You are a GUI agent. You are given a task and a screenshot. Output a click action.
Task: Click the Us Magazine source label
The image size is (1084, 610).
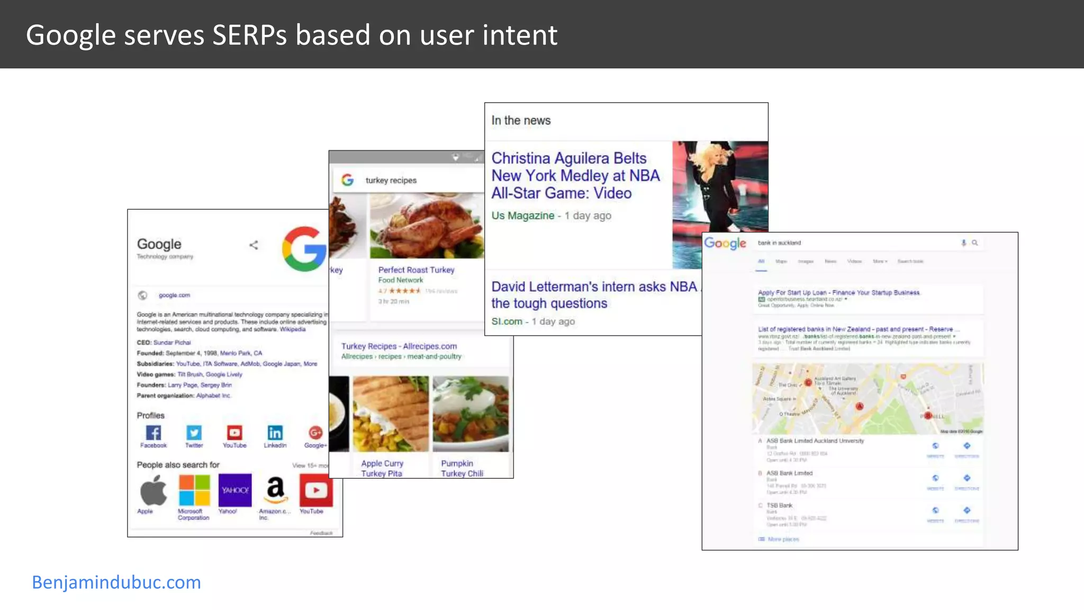click(523, 216)
